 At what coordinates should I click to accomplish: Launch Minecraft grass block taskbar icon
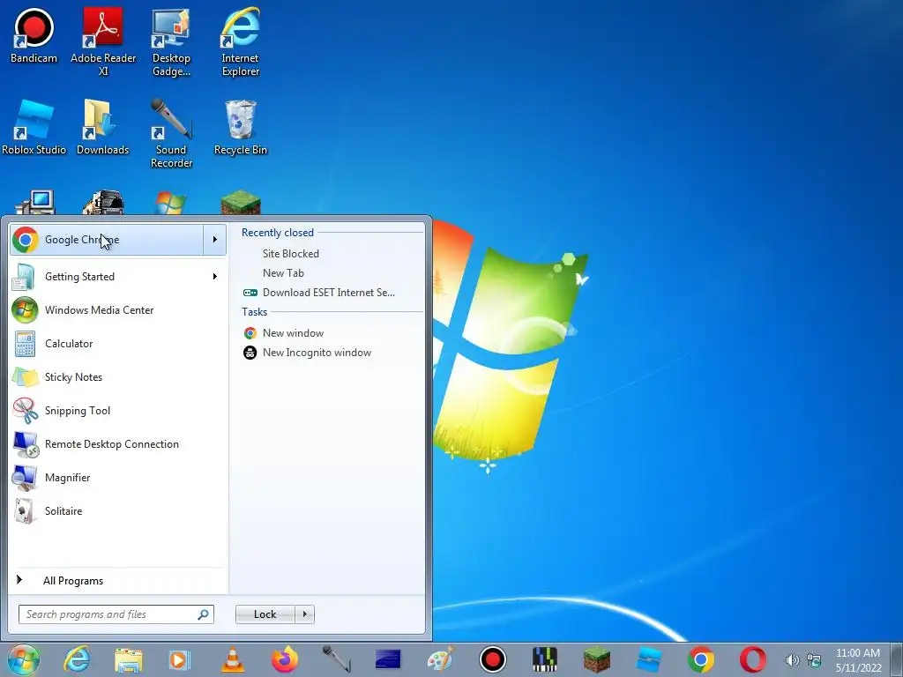(x=597, y=659)
